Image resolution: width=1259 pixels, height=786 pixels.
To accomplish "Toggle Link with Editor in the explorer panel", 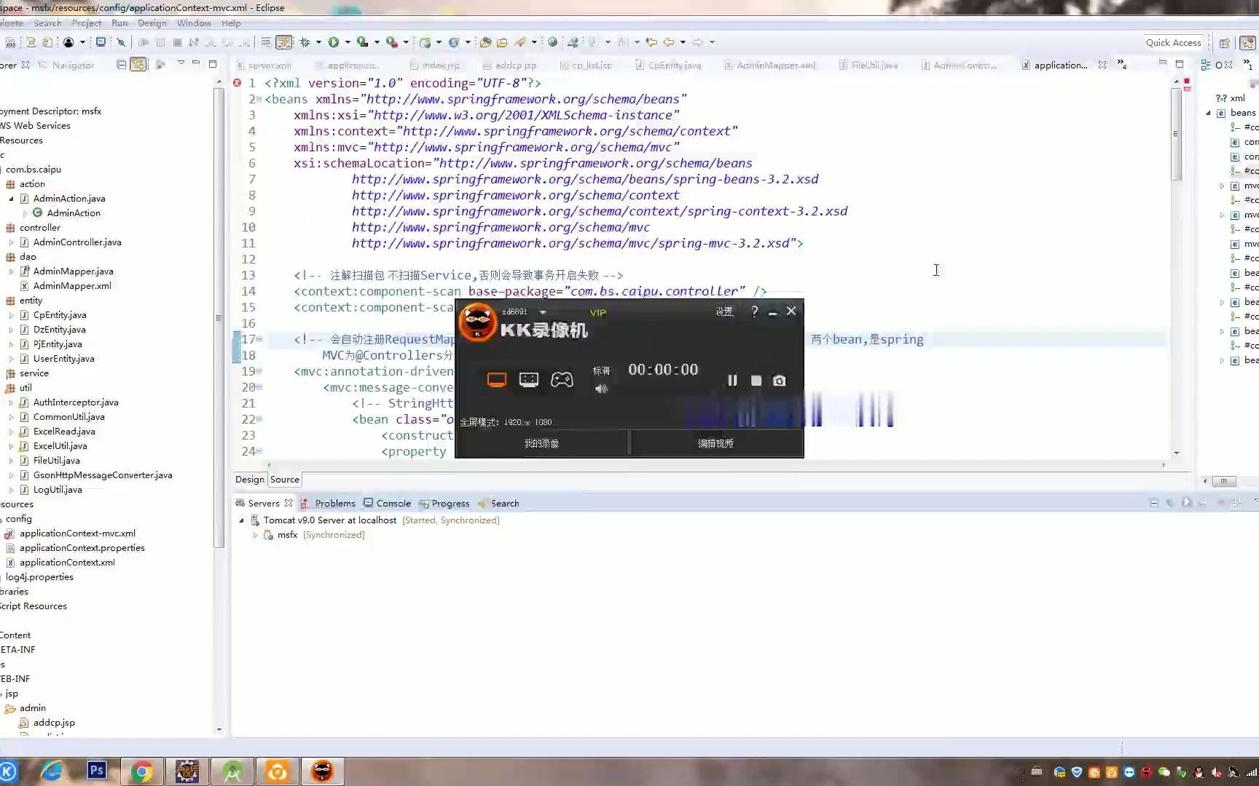I will 138,65.
